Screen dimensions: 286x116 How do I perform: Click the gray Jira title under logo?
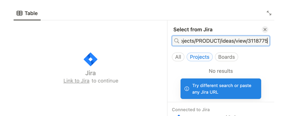pyautogui.click(x=90, y=73)
